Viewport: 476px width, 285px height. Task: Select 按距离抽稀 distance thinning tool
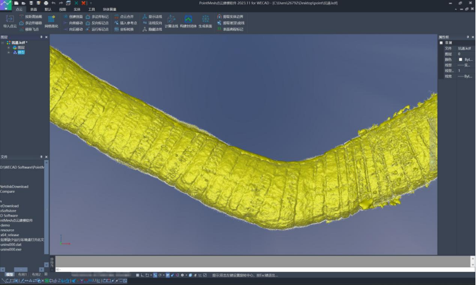(30, 17)
